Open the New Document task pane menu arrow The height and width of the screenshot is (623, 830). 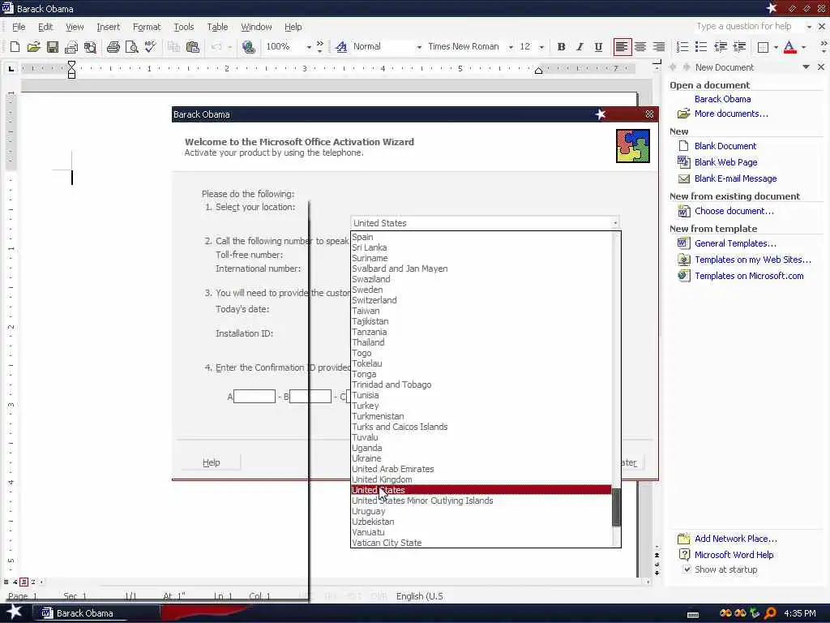click(x=806, y=67)
